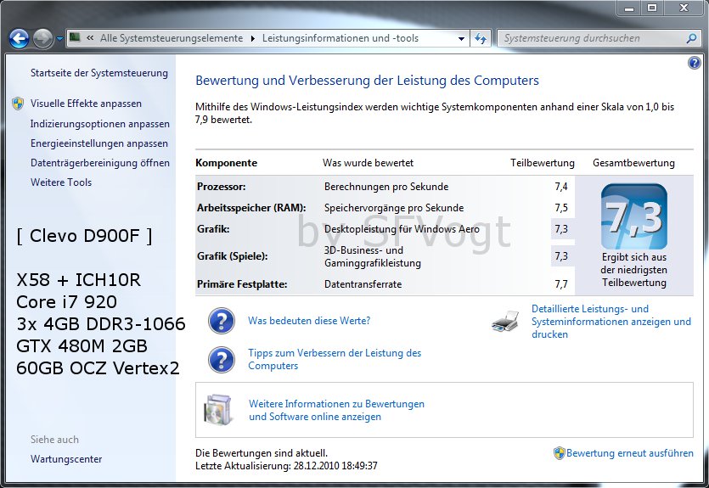The image size is (709, 488).
Task: Open Tipps zum Verbessern der Leistung link
Action: tap(335, 359)
